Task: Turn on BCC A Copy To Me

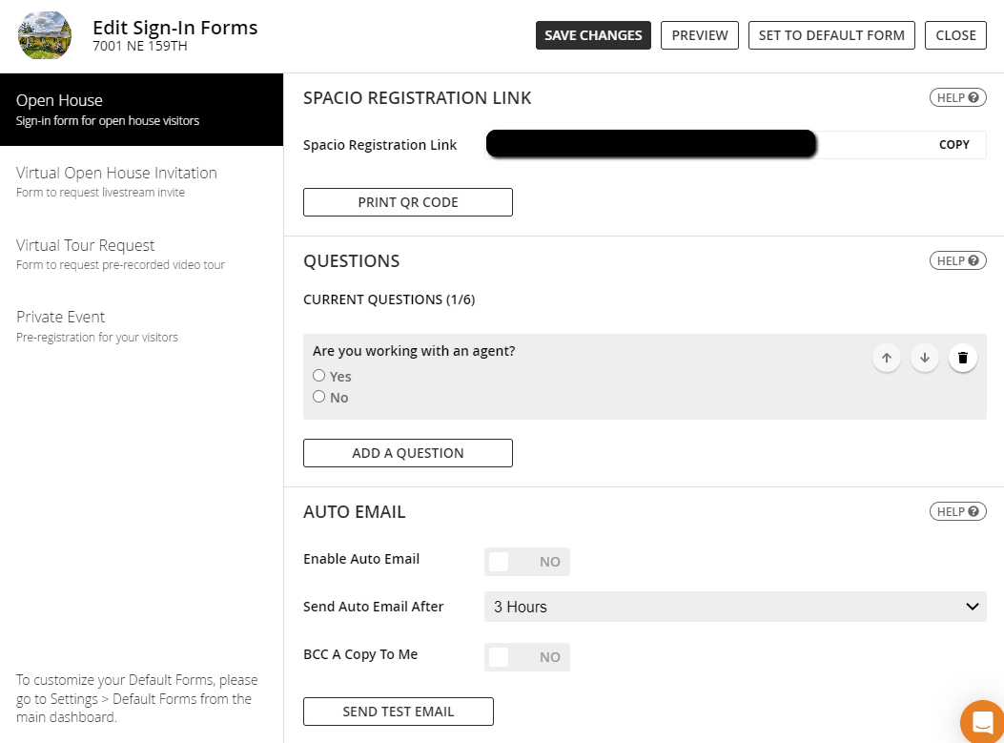Action: click(526, 656)
